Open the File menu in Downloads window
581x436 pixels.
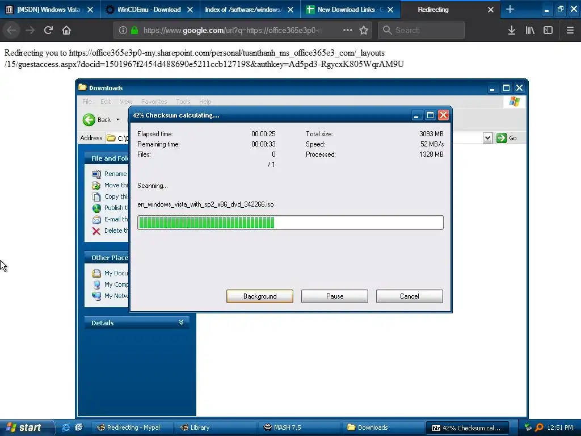tap(87, 102)
